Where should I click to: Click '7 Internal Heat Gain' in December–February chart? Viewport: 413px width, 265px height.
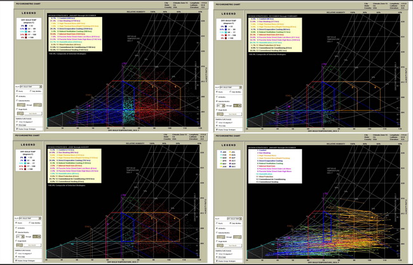pyautogui.click(x=271, y=35)
